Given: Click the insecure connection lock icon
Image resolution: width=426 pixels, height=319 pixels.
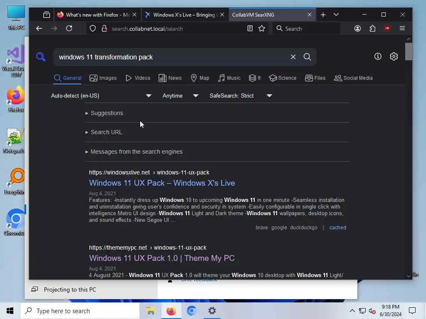Looking at the screenshot, I should point(104,29).
